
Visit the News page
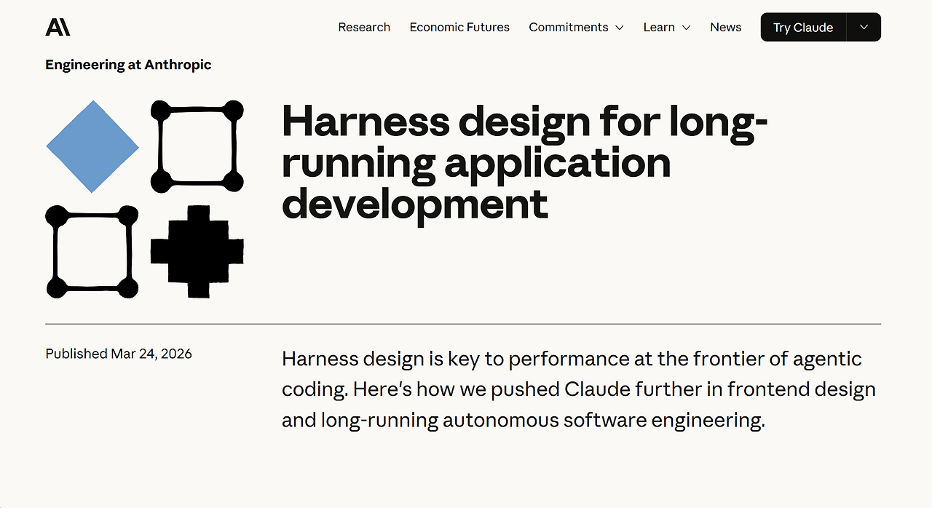726,27
